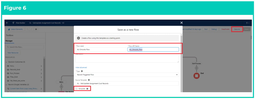Image resolution: width=255 pixels, height=99 pixels.
Task: Click the Source Template field
Action: 127,83
